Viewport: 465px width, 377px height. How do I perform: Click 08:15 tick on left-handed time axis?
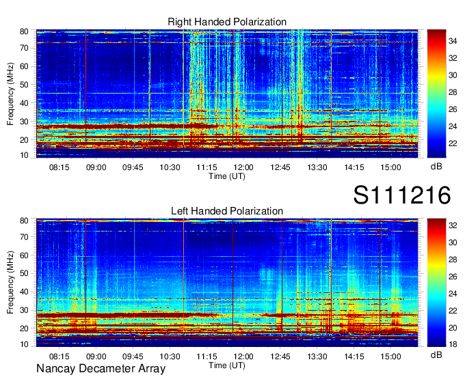tap(59, 357)
